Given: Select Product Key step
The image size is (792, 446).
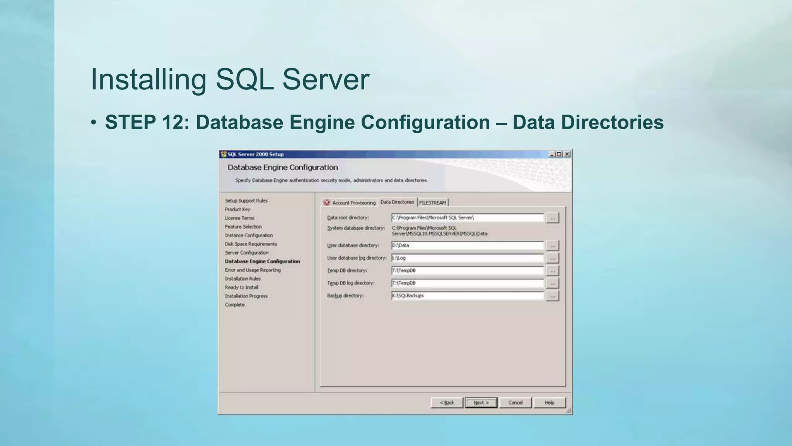Looking at the screenshot, I should pyautogui.click(x=237, y=209).
